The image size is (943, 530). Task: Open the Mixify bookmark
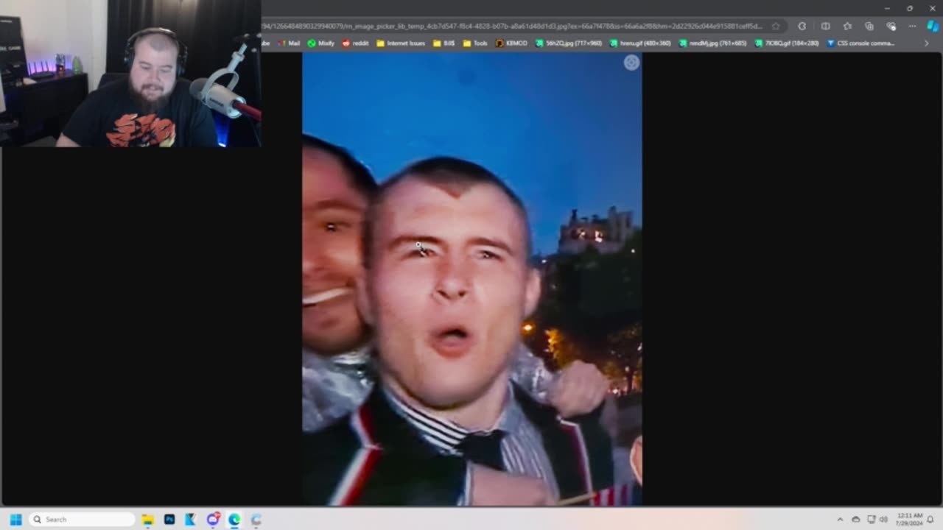320,43
